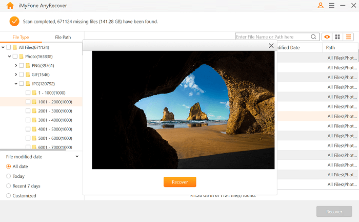
Task: Click the file name search field
Action: (272, 37)
